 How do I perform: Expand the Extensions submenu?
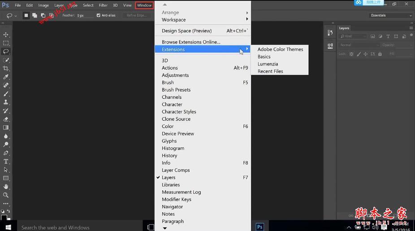click(203, 49)
